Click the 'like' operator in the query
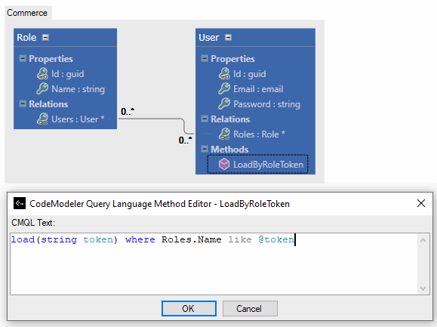 click(240, 239)
